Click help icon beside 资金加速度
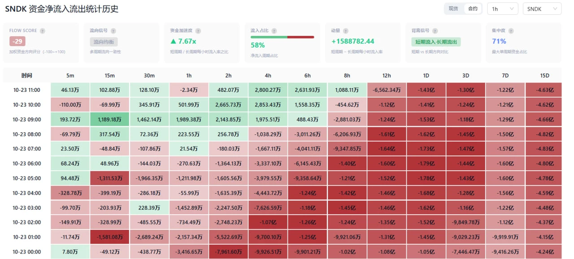This screenshot has height=259, width=574. (198, 31)
